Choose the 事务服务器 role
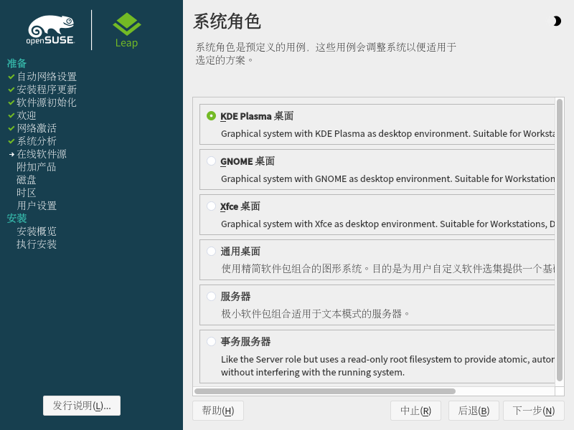This screenshot has height=430, width=574. 211,342
